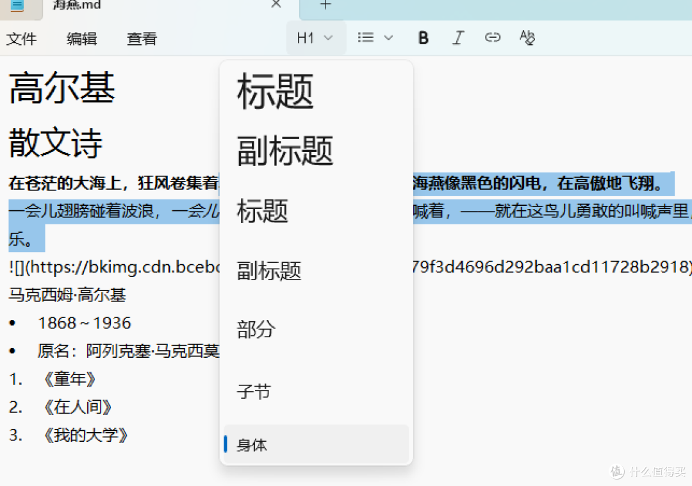Switch to the 海燕.md tab
Image resolution: width=692 pixels, height=486 pixels.
click(76, 5)
